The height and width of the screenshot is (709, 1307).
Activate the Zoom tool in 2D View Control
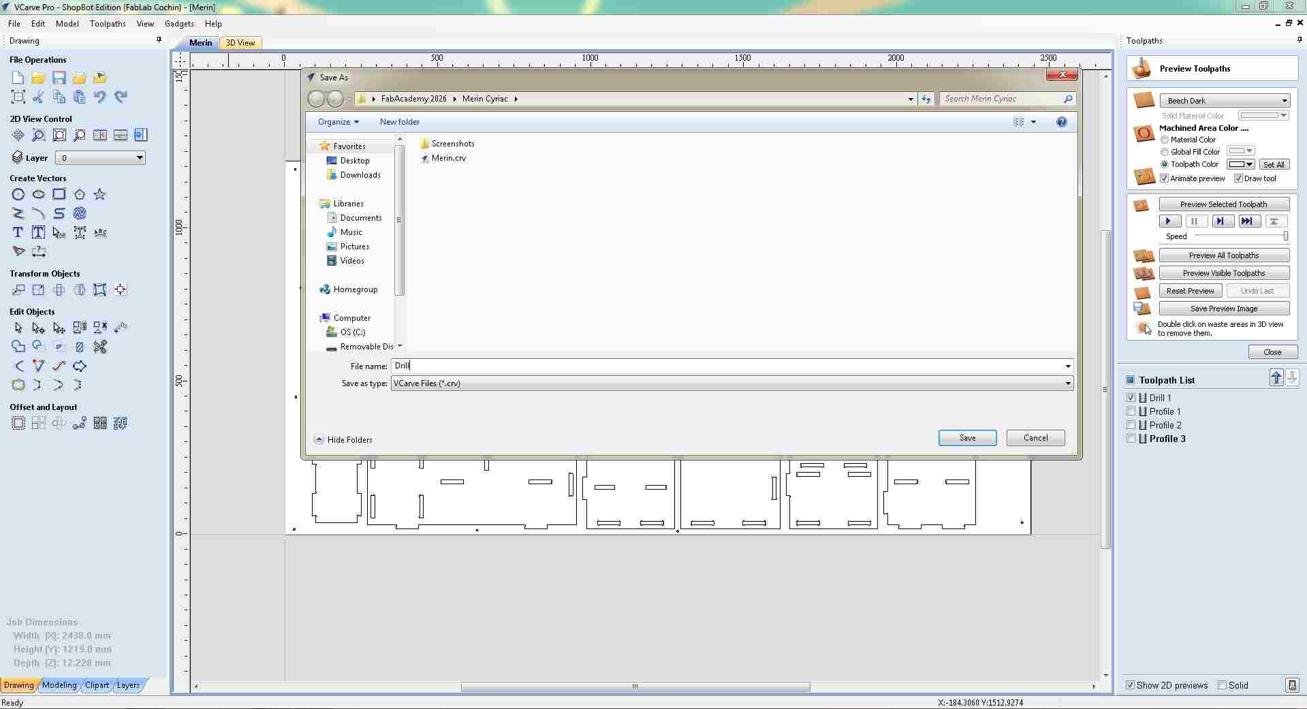click(38, 135)
